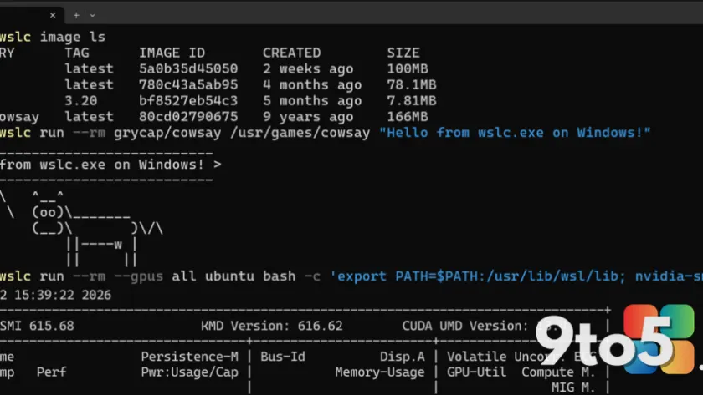Click 'KMD Version: 616.62' text
Image resolution: width=703 pixels, height=395 pixels.
(x=272, y=326)
